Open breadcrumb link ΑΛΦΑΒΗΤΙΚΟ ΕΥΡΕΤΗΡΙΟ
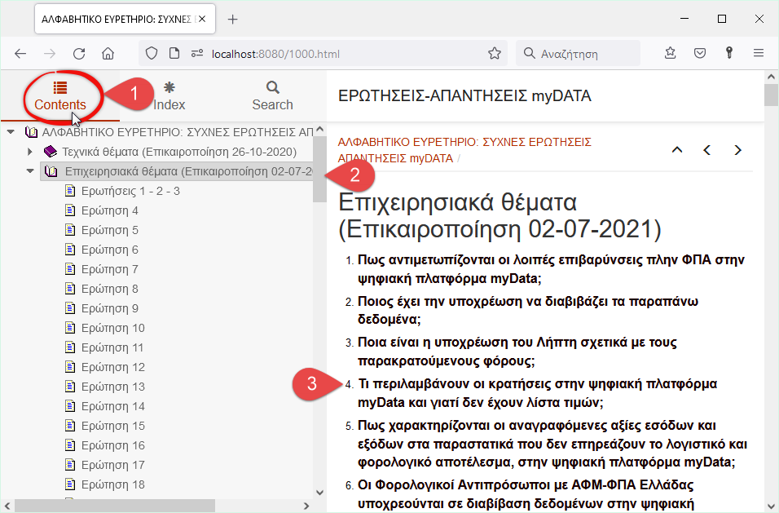The height and width of the screenshot is (513, 779). tap(464, 150)
